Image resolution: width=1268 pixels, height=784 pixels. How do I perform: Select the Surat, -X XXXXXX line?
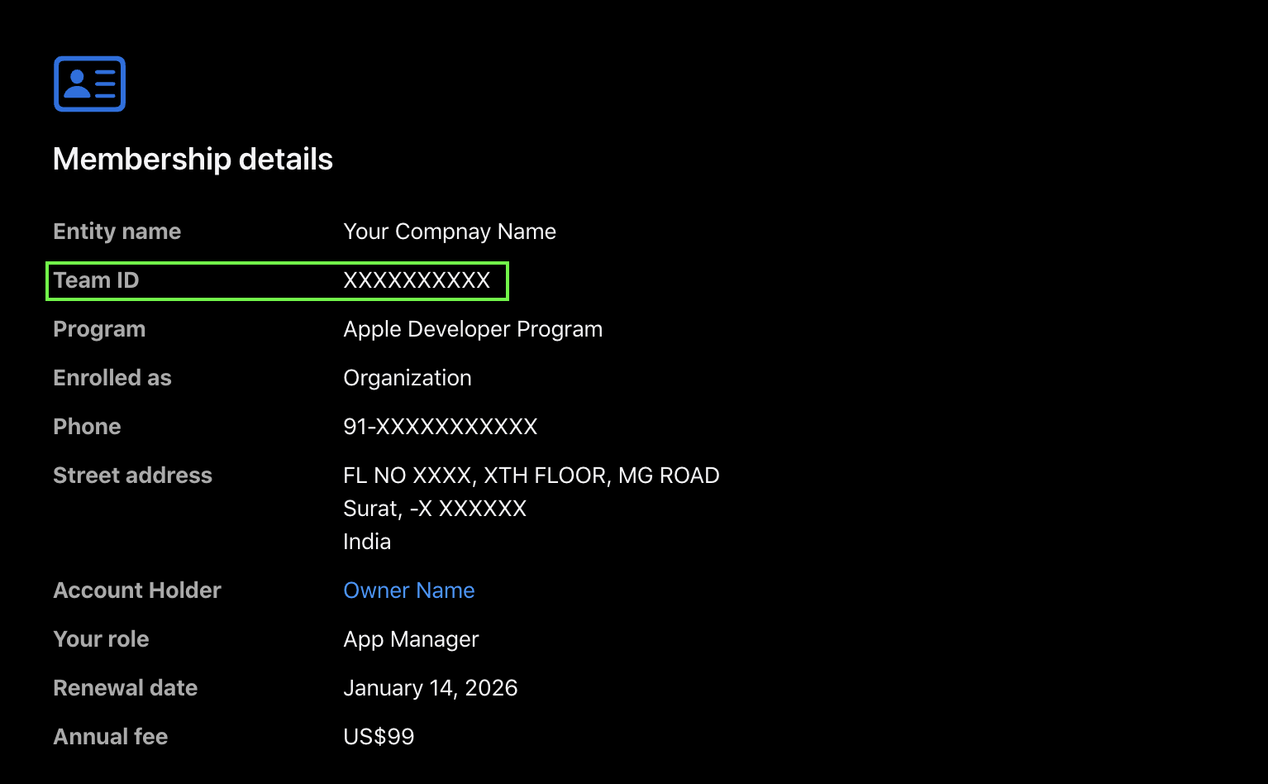tap(435, 509)
